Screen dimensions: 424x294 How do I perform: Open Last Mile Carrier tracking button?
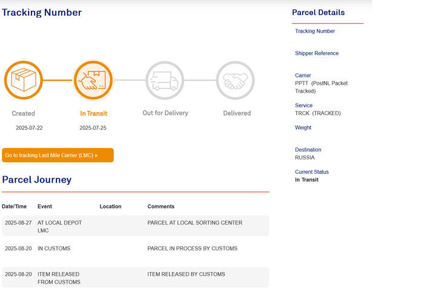[58, 155]
